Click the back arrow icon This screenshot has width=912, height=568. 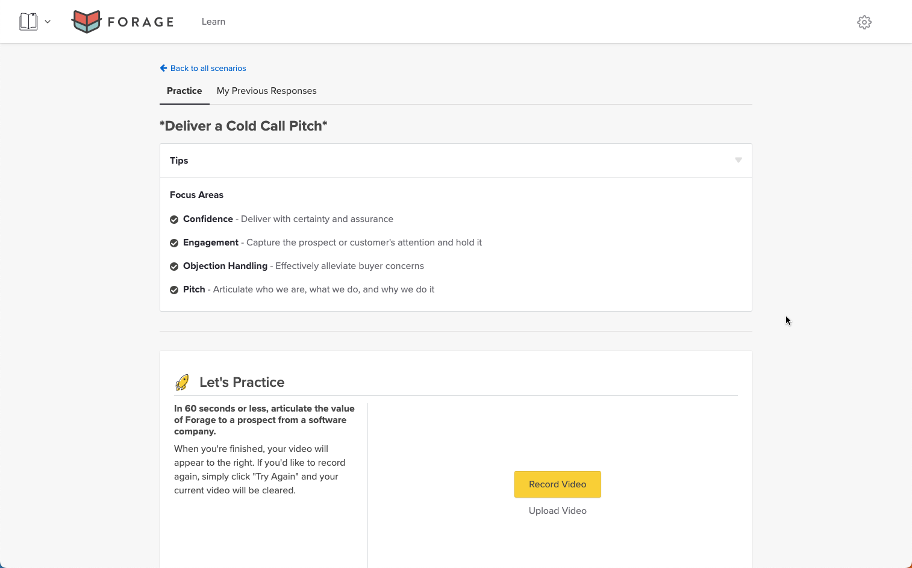[x=163, y=68]
